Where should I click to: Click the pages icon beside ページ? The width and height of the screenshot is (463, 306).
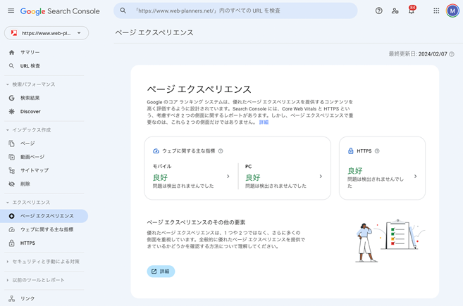tap(11, 144)
